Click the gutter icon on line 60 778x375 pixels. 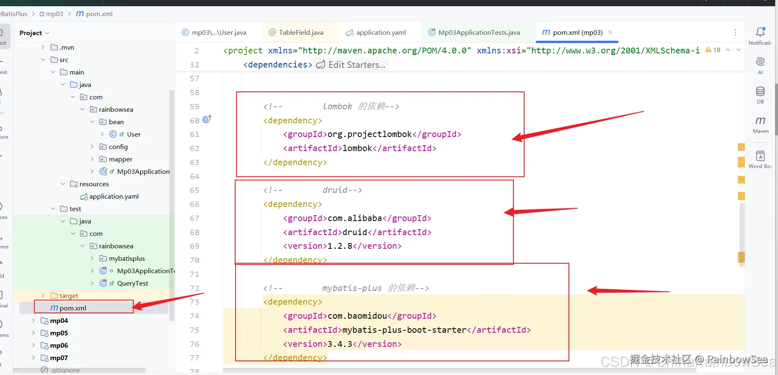click(207, 120)
